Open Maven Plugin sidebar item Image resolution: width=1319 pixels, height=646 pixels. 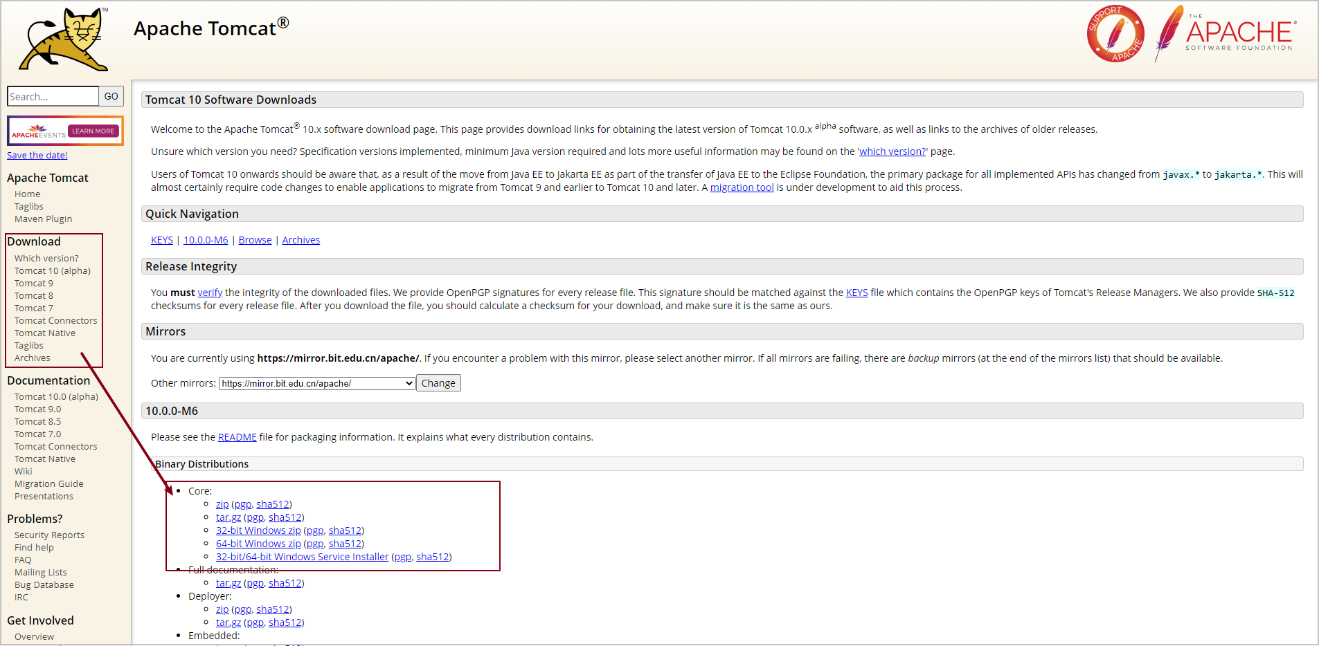(x=43, y=219)
